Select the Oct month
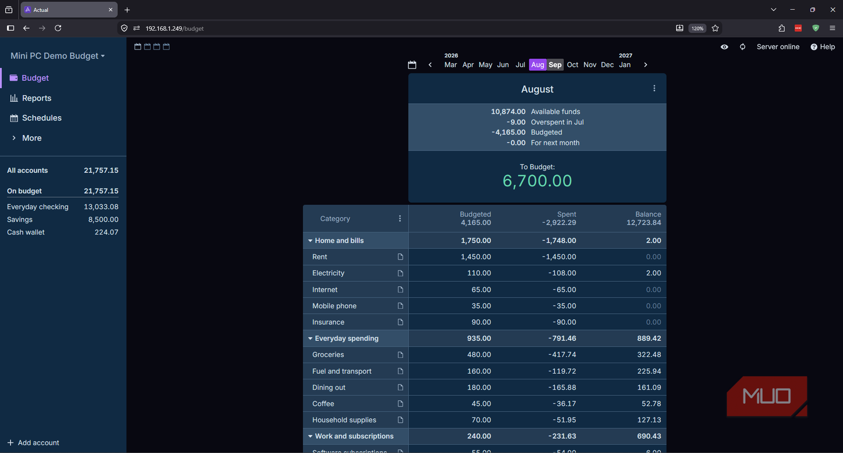This screenshot has height=453, width=843. pyautogui.click(x=573, y=65)
